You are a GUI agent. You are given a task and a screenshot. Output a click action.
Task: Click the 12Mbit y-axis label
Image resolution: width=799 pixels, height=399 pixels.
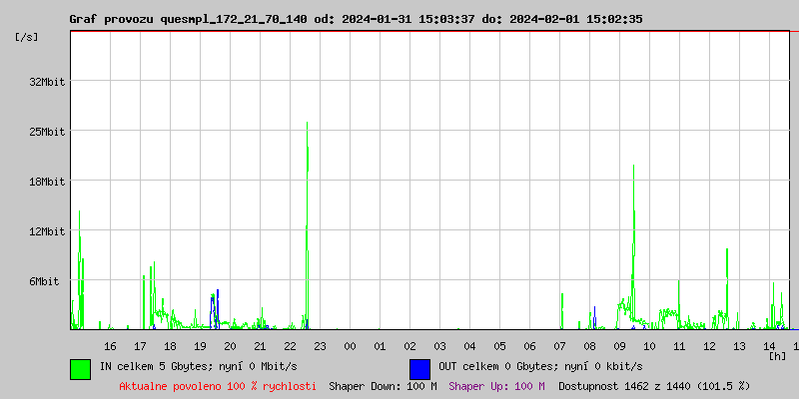pos(46,231)
